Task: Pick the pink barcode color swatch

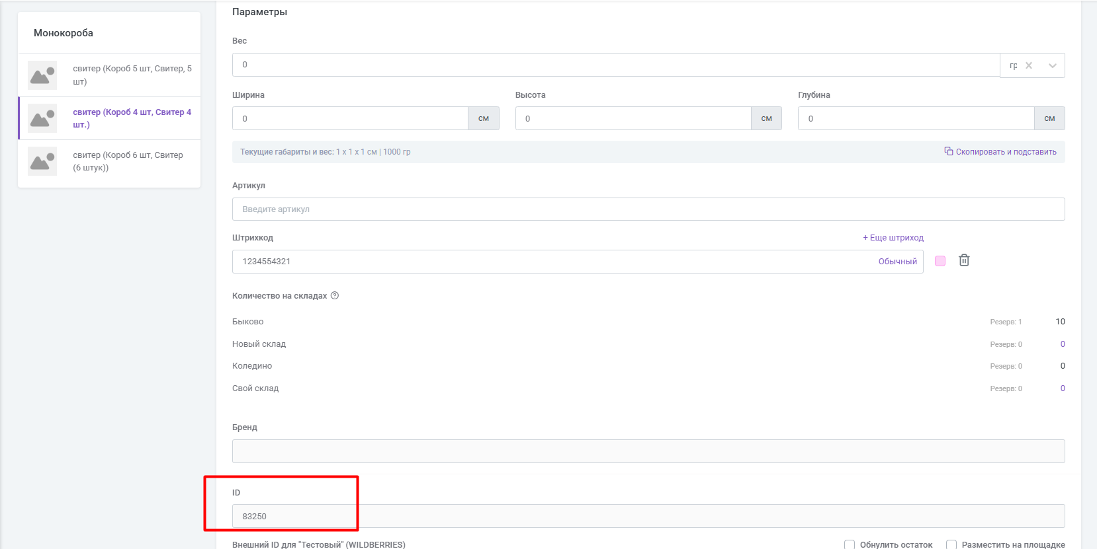Action: [x=940, y=261]
